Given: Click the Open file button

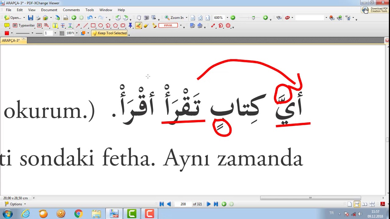Looking at the screenshot, I should (x=13, y=18).
